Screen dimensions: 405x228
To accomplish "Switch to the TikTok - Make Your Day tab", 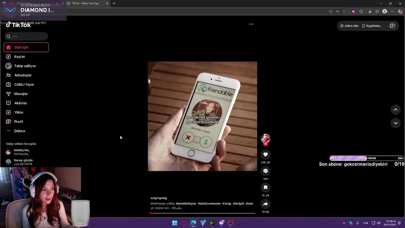I will (x=85, y=3).
